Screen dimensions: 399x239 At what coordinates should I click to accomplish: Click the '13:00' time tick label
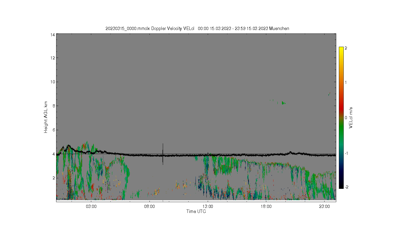click(208, 206)
